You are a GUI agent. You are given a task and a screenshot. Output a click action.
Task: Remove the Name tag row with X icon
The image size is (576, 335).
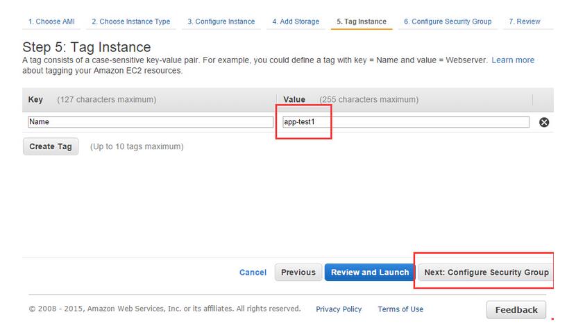tap(544, 122)
